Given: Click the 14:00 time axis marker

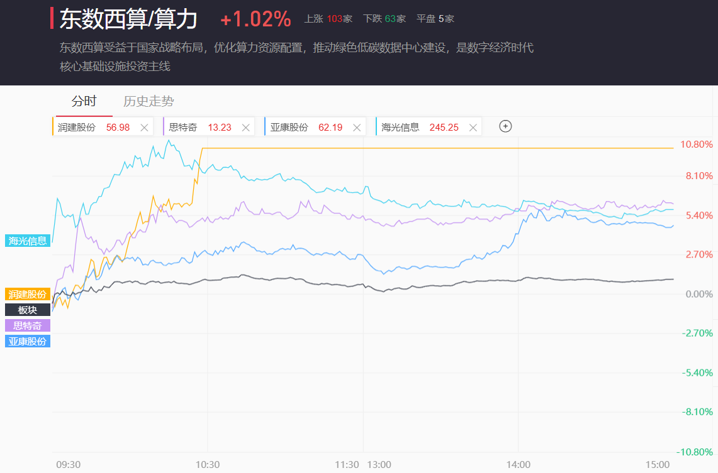Looking at the screenshot, I should pos(518,465).
